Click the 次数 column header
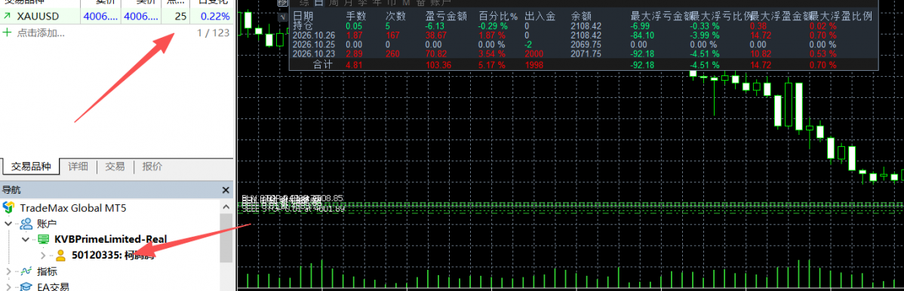The width and height of the screenshot is (904, 291). 396,16
